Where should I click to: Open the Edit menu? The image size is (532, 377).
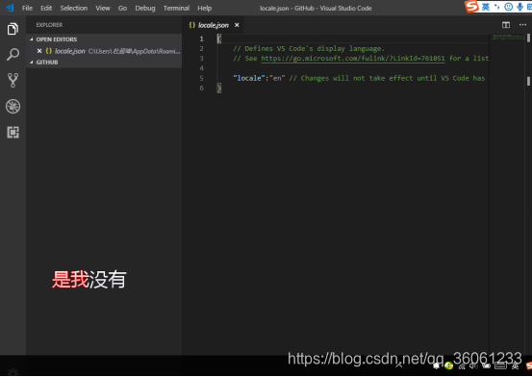46,8
